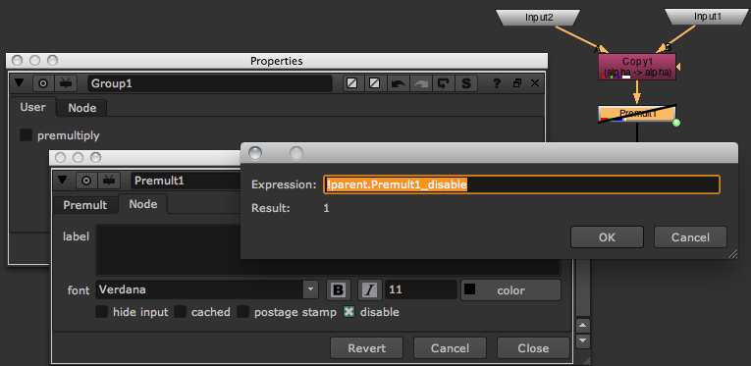Click the first node color swatch icon in Group1

[352, 83]
